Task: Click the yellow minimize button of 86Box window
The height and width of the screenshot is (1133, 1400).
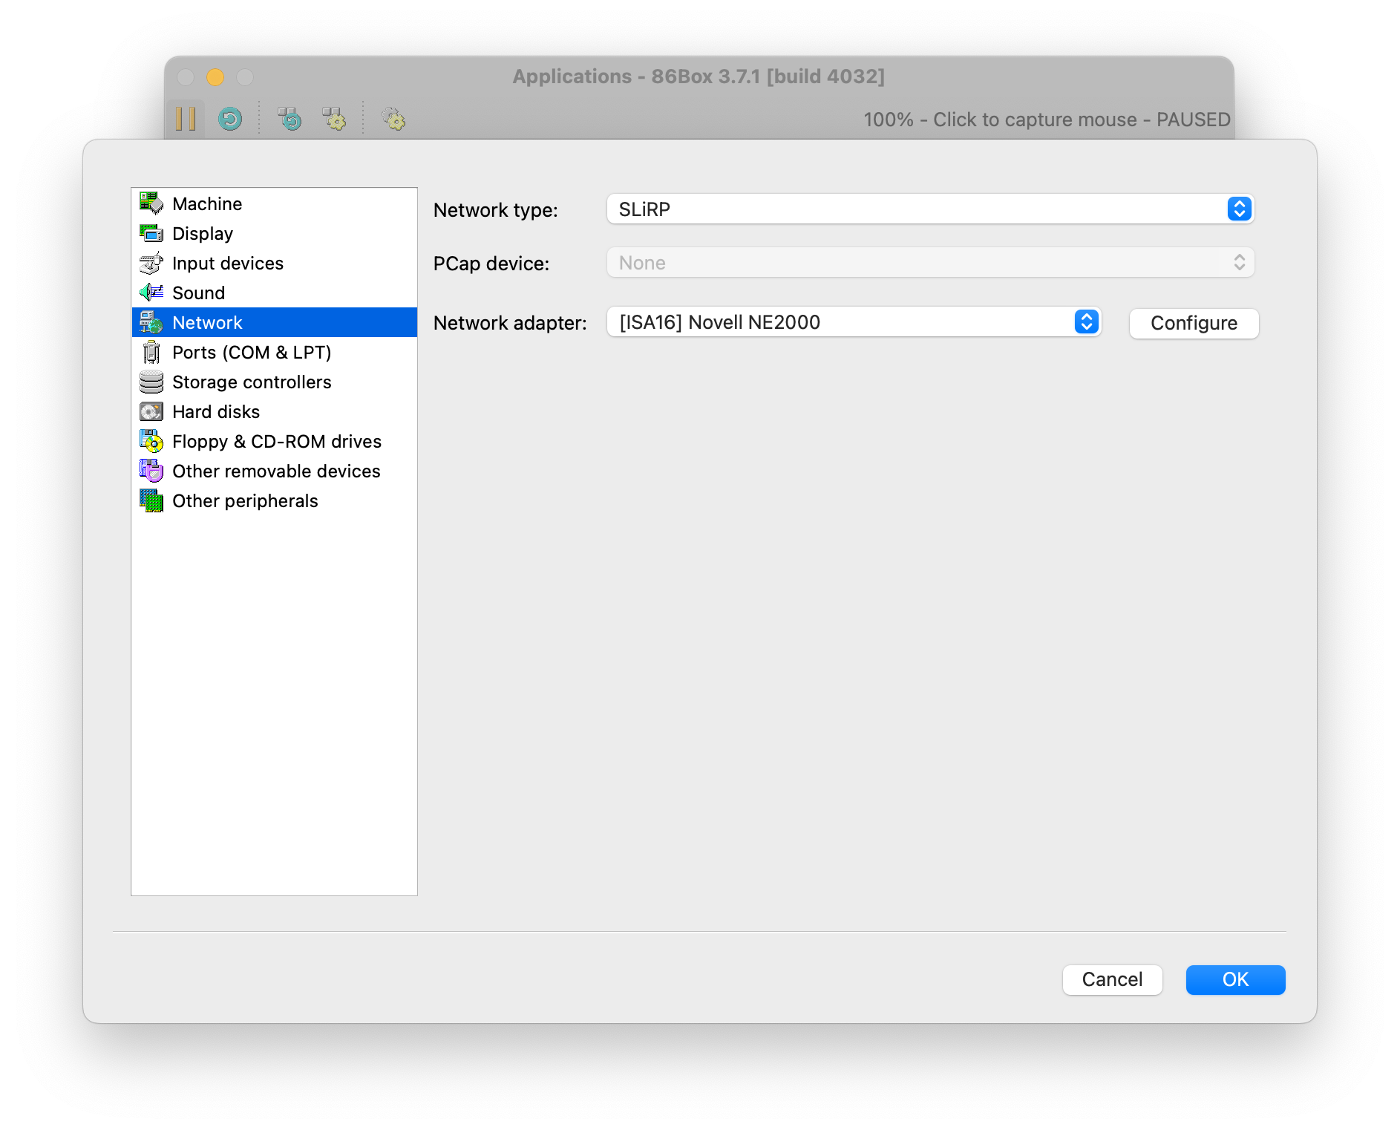Action: tap(215, 77)
